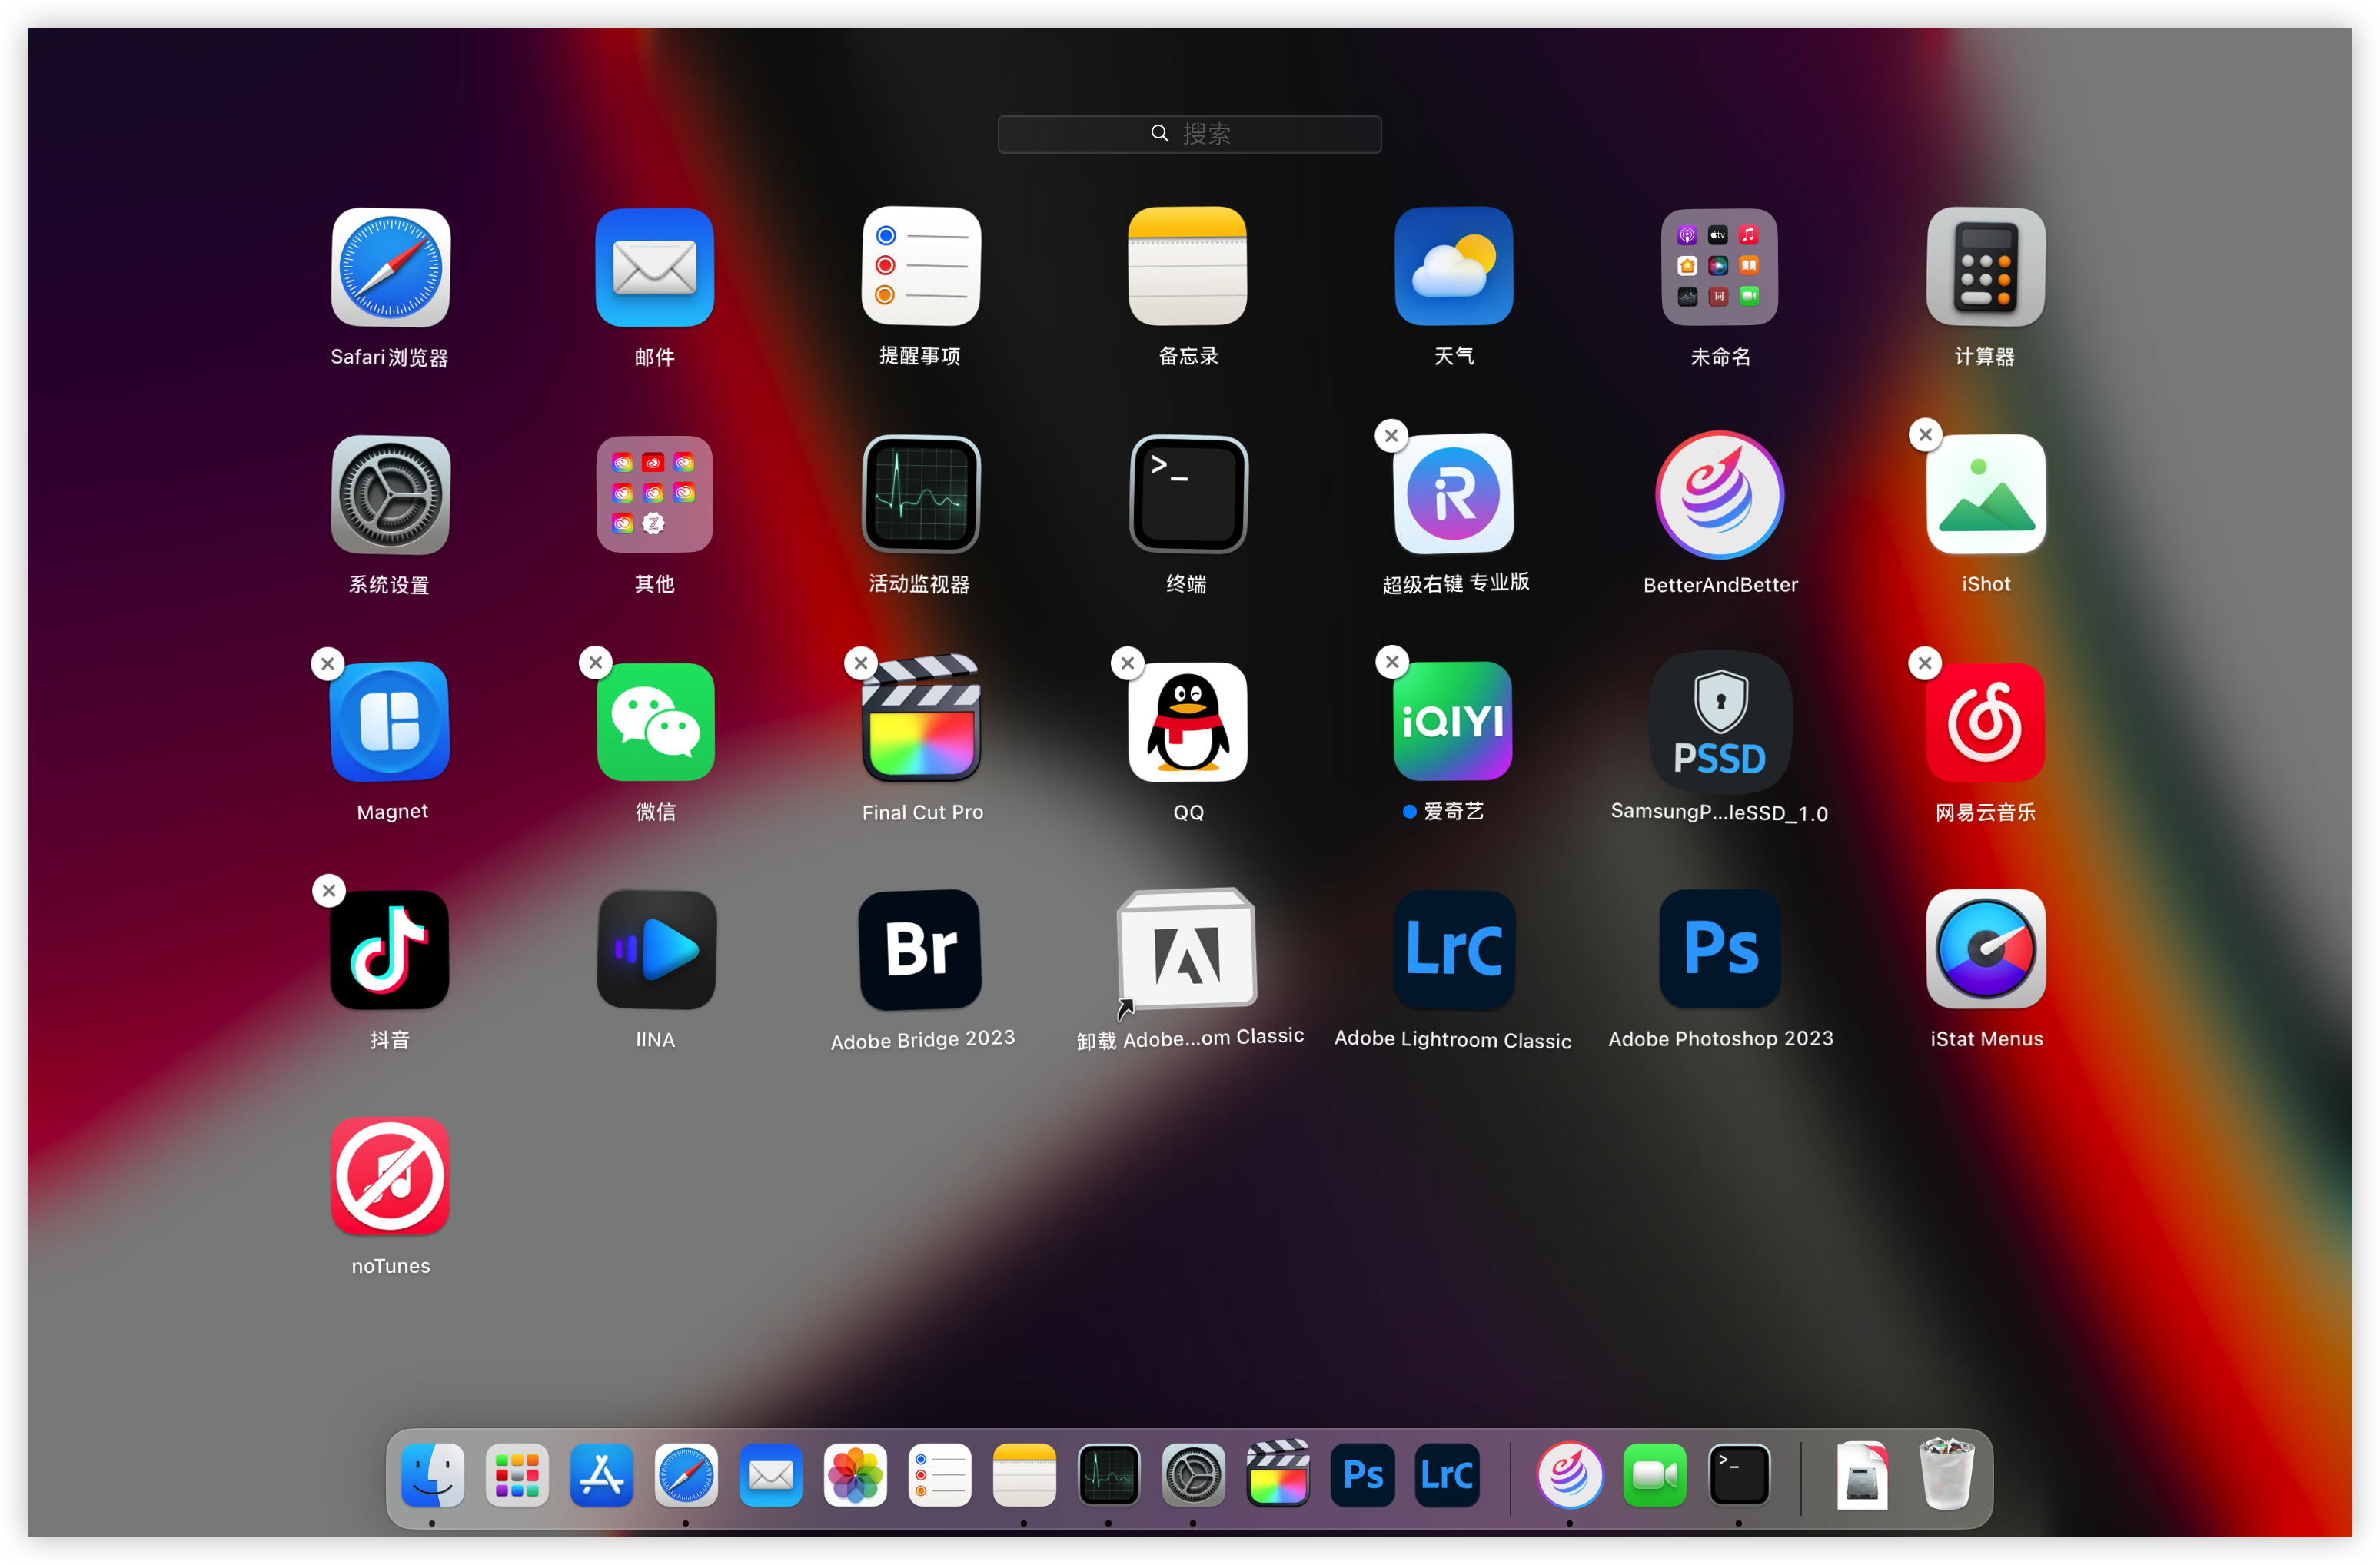Launch the BetterAndBetter app
2380x1565 pixels.
1720,494
